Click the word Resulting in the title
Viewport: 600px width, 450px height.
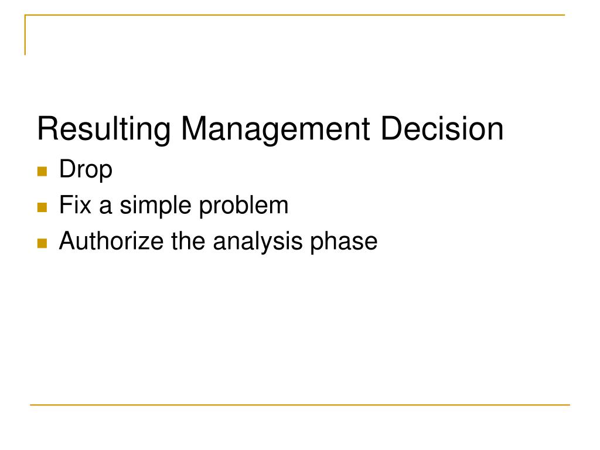(104, 130)
